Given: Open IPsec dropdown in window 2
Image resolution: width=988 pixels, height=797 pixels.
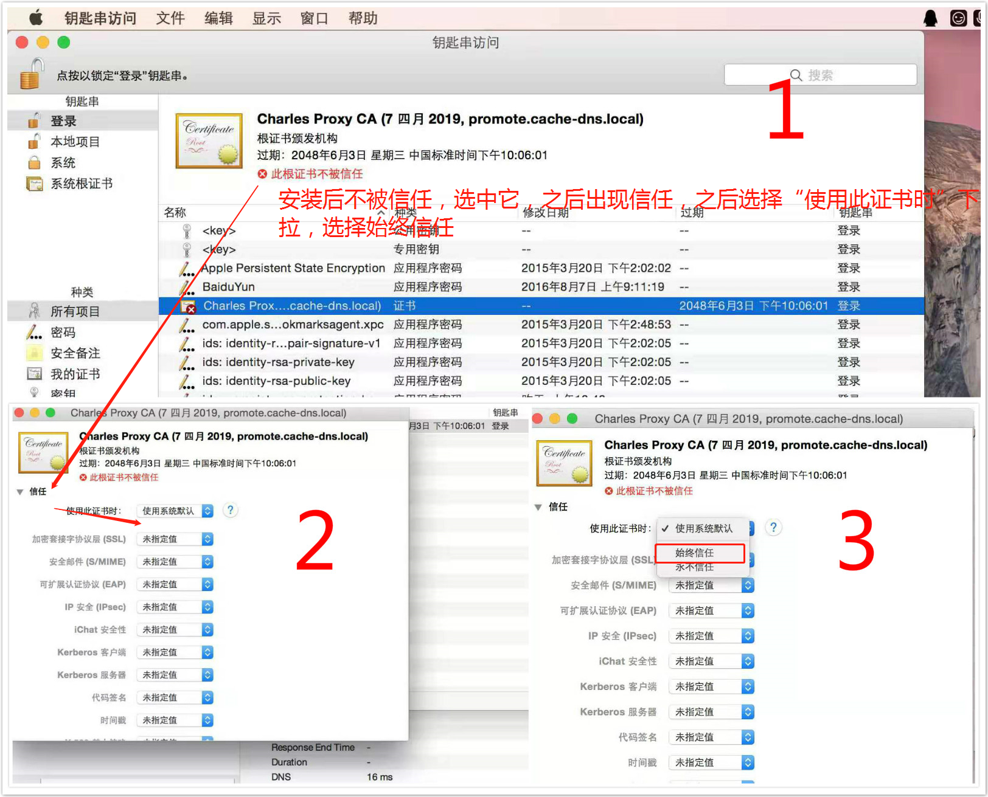Looking at the screenshot, I should click(x=175, y=607).
